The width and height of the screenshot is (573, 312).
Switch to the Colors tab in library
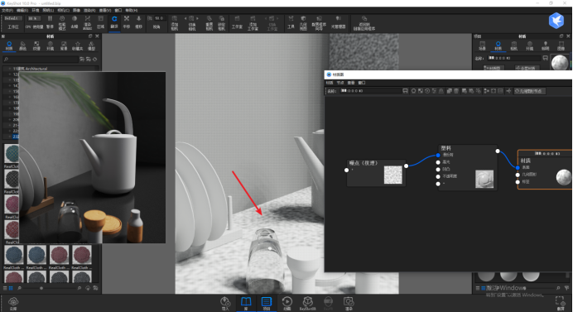22,46
